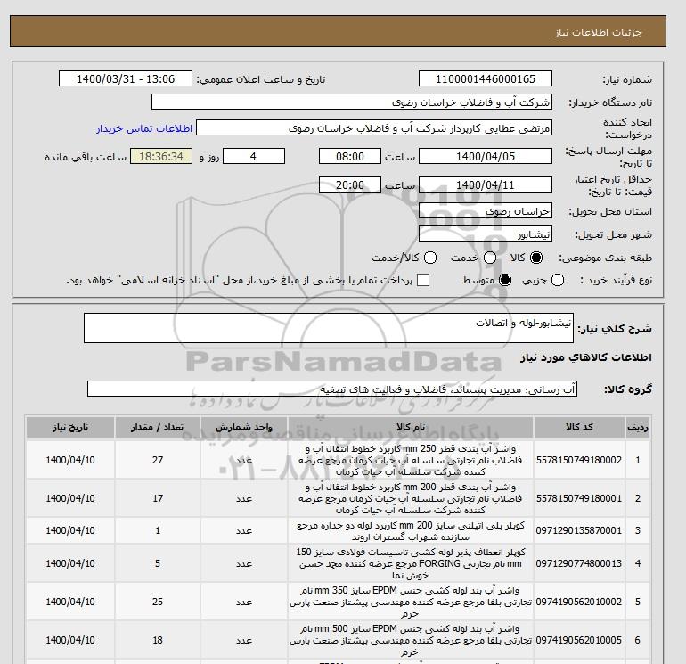Click the price validity date 1400/04/11
Viewport: 686px width, 664px height.
[x=486, y=184]
